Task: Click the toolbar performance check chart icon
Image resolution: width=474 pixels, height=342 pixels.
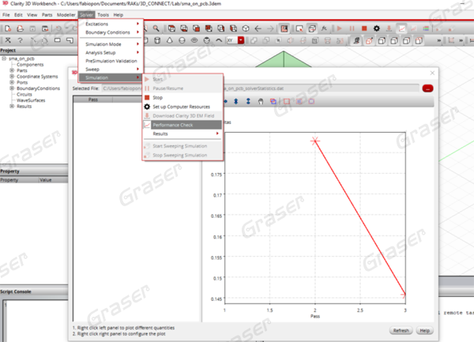Action: pyautogui.click(x=401, y=28)
